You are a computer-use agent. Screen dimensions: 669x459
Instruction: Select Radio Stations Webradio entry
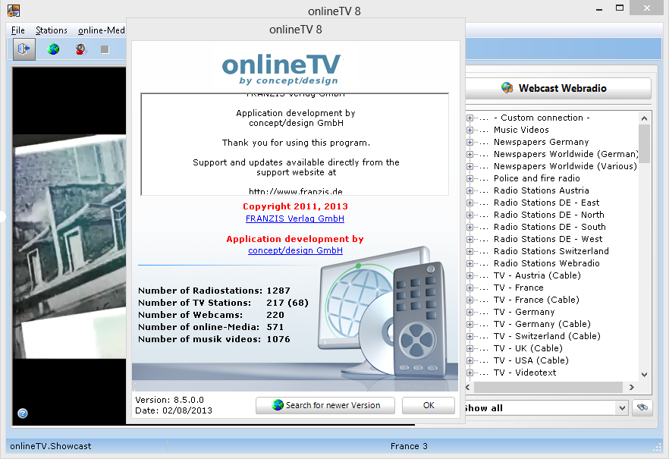(x=547, y=263)
